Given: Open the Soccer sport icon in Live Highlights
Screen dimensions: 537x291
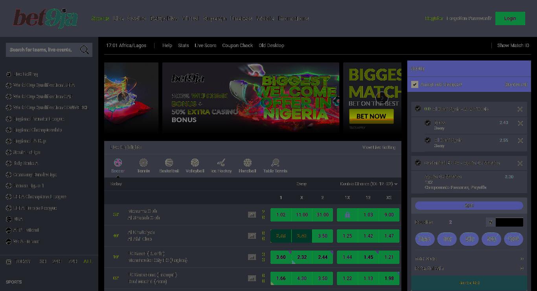Looking at the screenshot, I should coord(118,163).
